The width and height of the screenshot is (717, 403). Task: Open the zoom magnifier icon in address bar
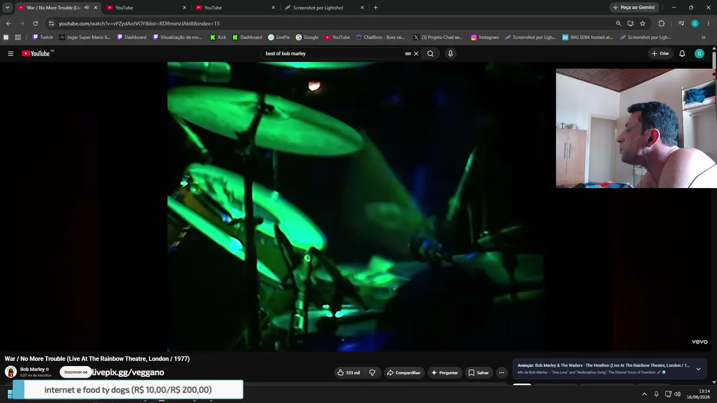click(618, 24)
